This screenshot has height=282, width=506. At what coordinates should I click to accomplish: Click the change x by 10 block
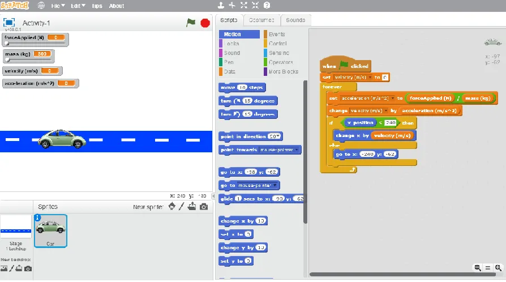[243, 221]
